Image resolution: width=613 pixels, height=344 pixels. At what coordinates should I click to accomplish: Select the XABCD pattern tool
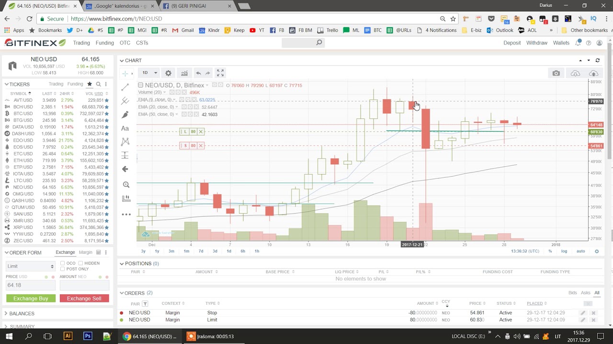(x=125, y=141)
